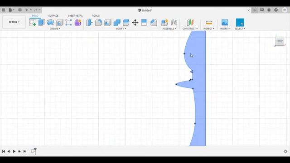The width and height of the screenshot is (290, 163).
Task: Expand the CREATE dropdown menu
Action: (x=55, y=29)
